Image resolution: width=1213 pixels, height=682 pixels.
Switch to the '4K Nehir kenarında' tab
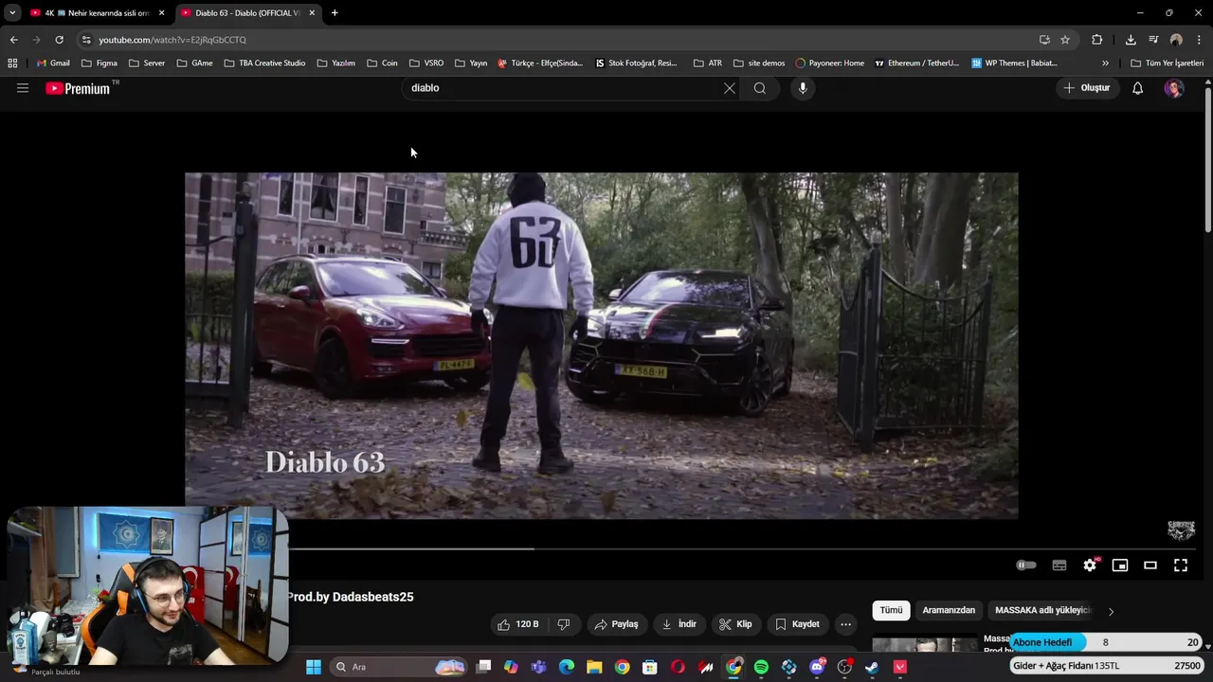(97, 13)
